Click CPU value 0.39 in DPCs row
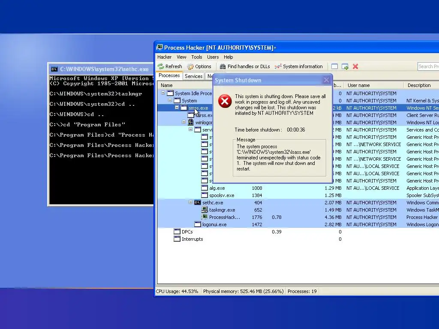 click(x=277, y=232)
